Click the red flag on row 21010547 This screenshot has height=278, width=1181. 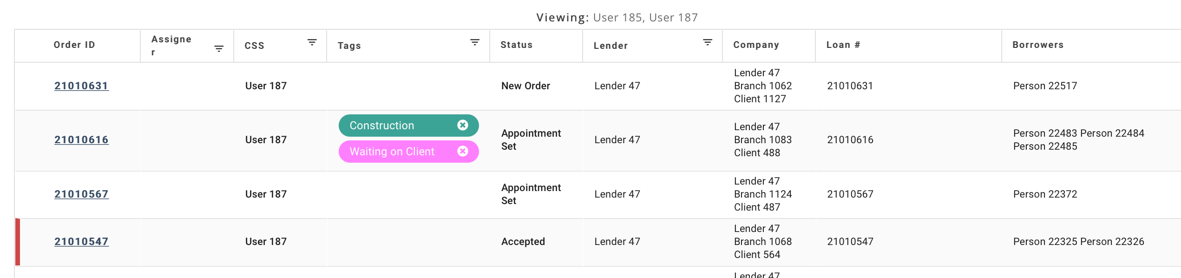[18, 242]
